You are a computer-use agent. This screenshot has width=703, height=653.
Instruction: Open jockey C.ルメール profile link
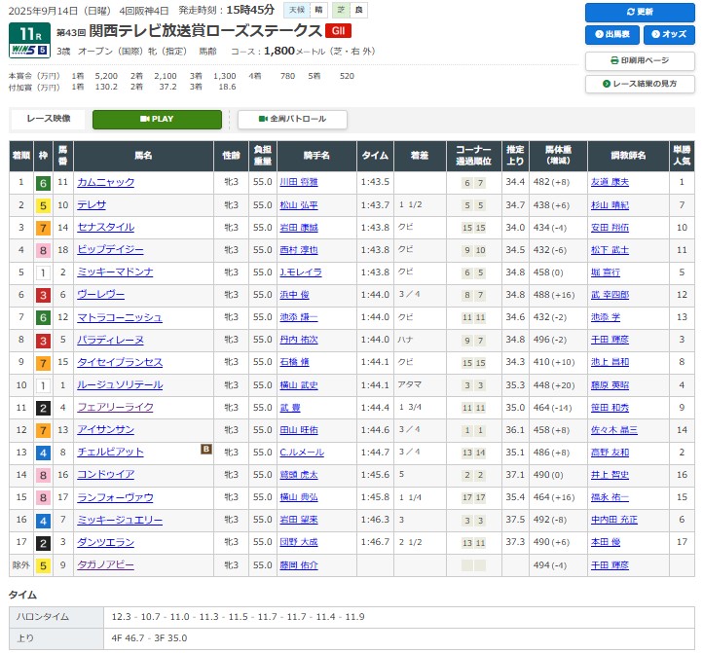(301, 453)
